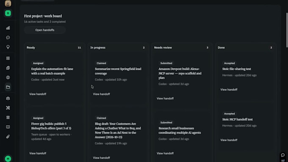View handoff for Research small businesses task

(x=165, y=153)
